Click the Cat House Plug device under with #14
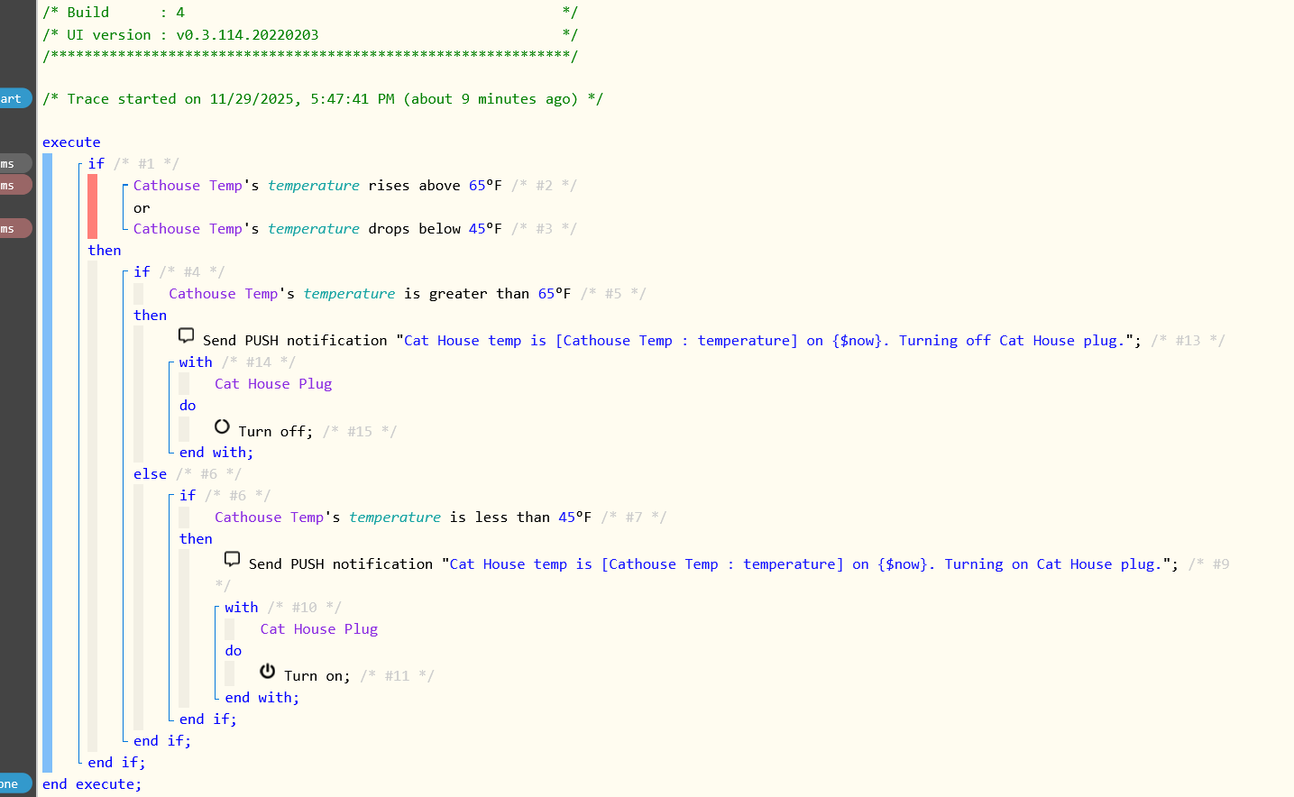Viewport: 1294px width, 797px height. (272, 384)
